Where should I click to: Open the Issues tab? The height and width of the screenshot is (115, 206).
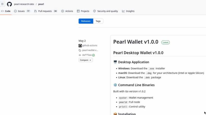22,11
